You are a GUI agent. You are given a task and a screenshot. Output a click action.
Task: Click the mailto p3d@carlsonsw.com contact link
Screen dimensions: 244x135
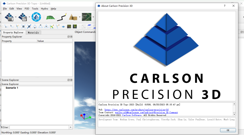pyautogui.click(x=146, y=113)
